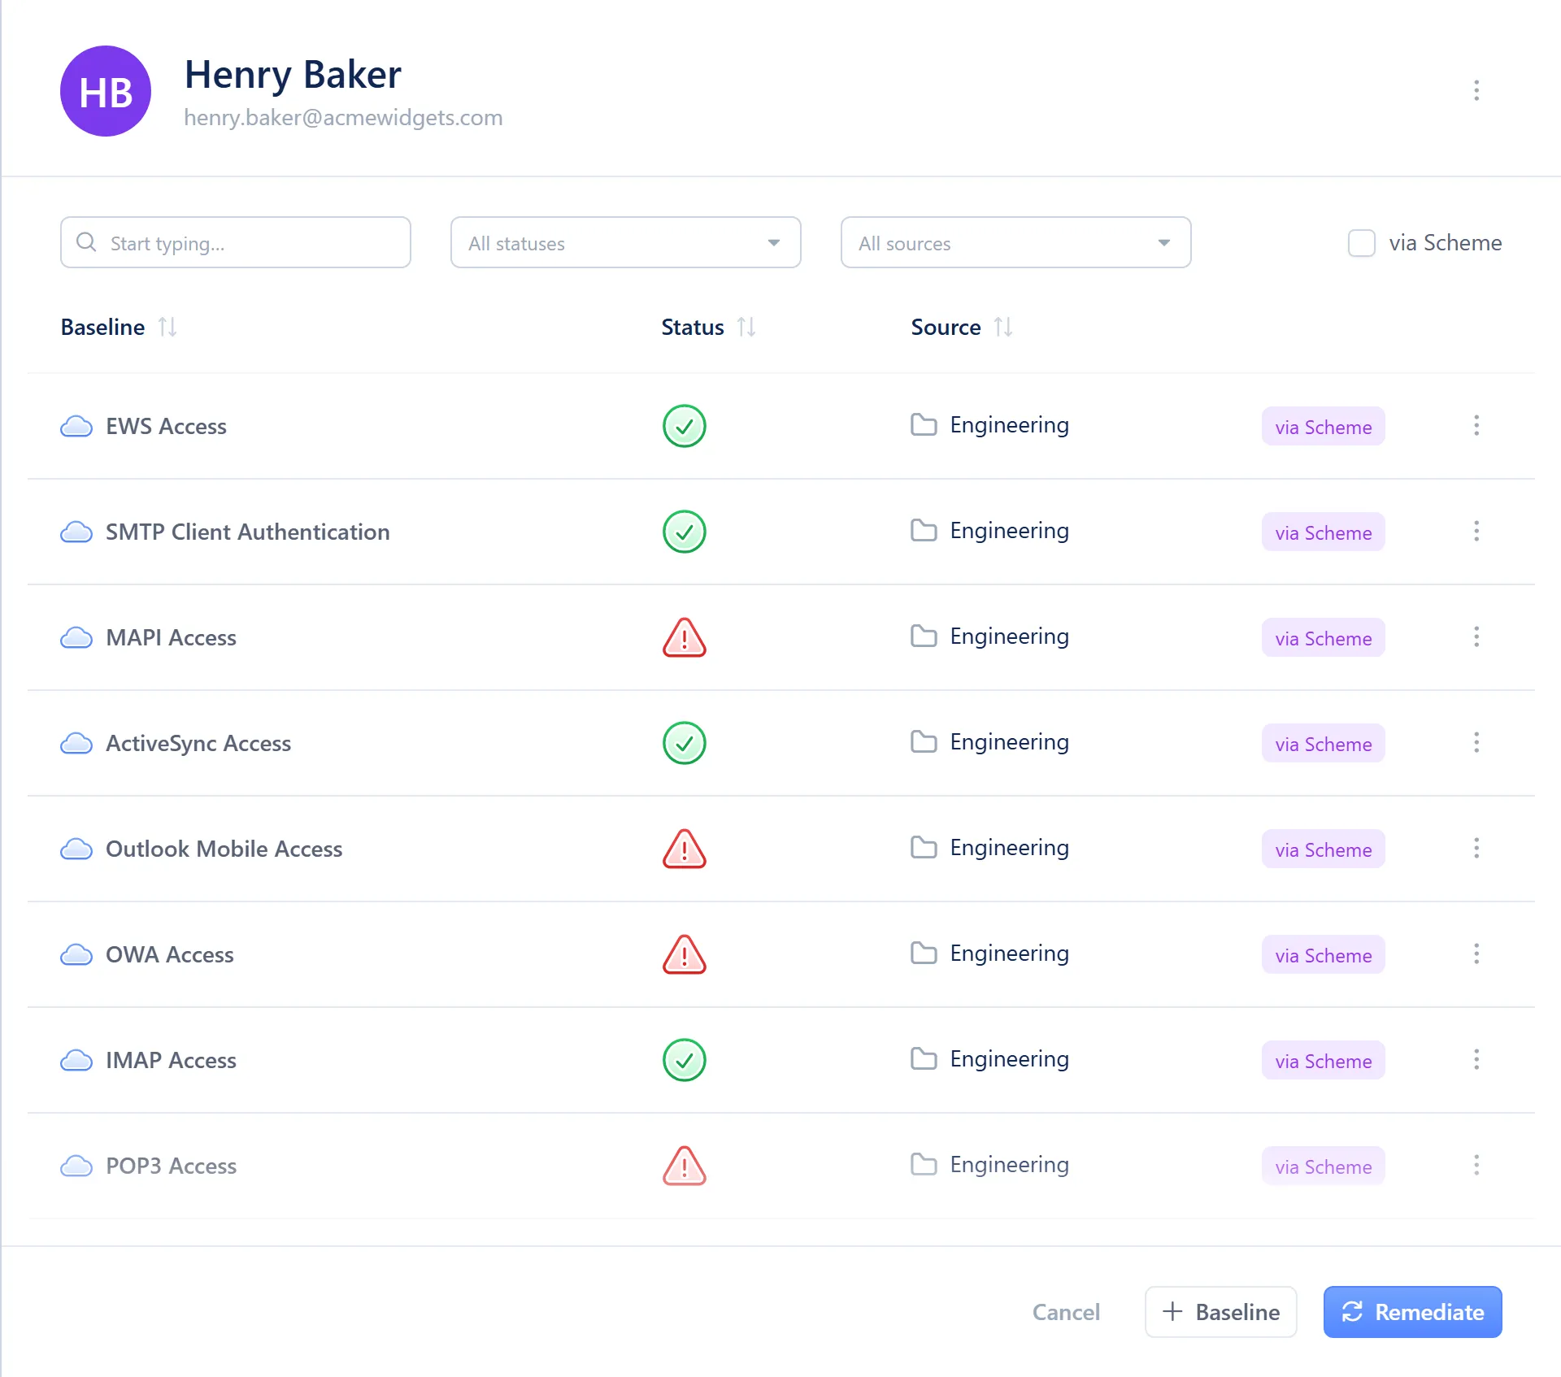Click the ActiveSync Access baseline name
The image size is (1561, 1377).
[198, 743]
